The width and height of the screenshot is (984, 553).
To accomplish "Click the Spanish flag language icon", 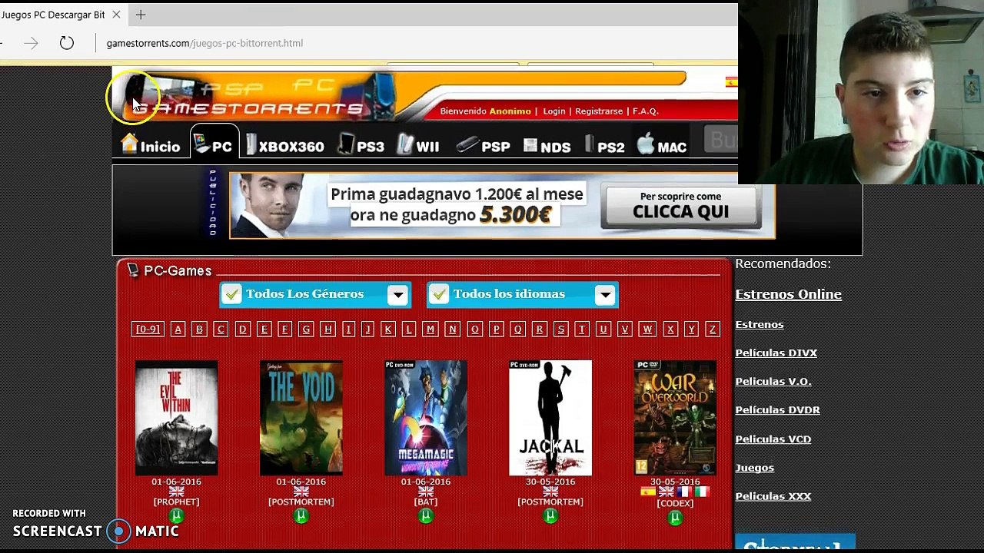I will pyautogui.click(x=731, y=82).
